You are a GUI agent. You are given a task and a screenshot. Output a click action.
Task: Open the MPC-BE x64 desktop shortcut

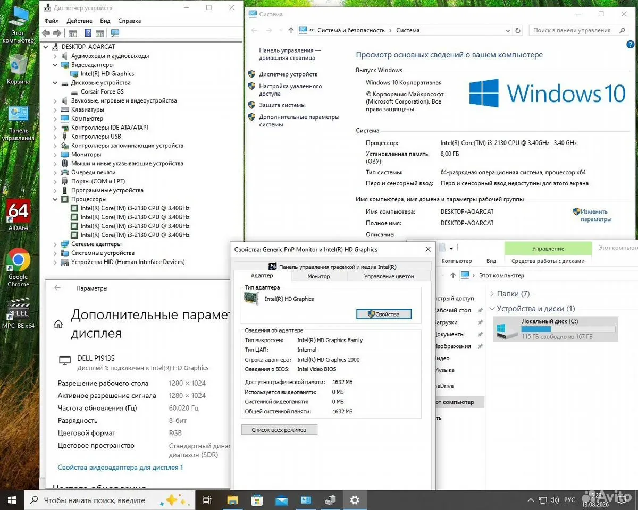click(18, 313)
